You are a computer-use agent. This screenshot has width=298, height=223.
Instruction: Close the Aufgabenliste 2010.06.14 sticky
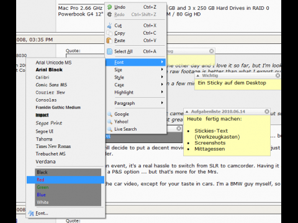click(x=267, y=111)
